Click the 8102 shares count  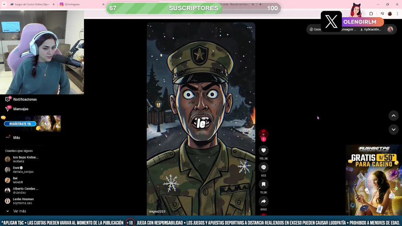click(263, 209)
